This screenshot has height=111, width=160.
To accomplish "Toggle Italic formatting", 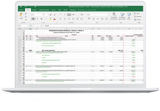I will point(37,19).
